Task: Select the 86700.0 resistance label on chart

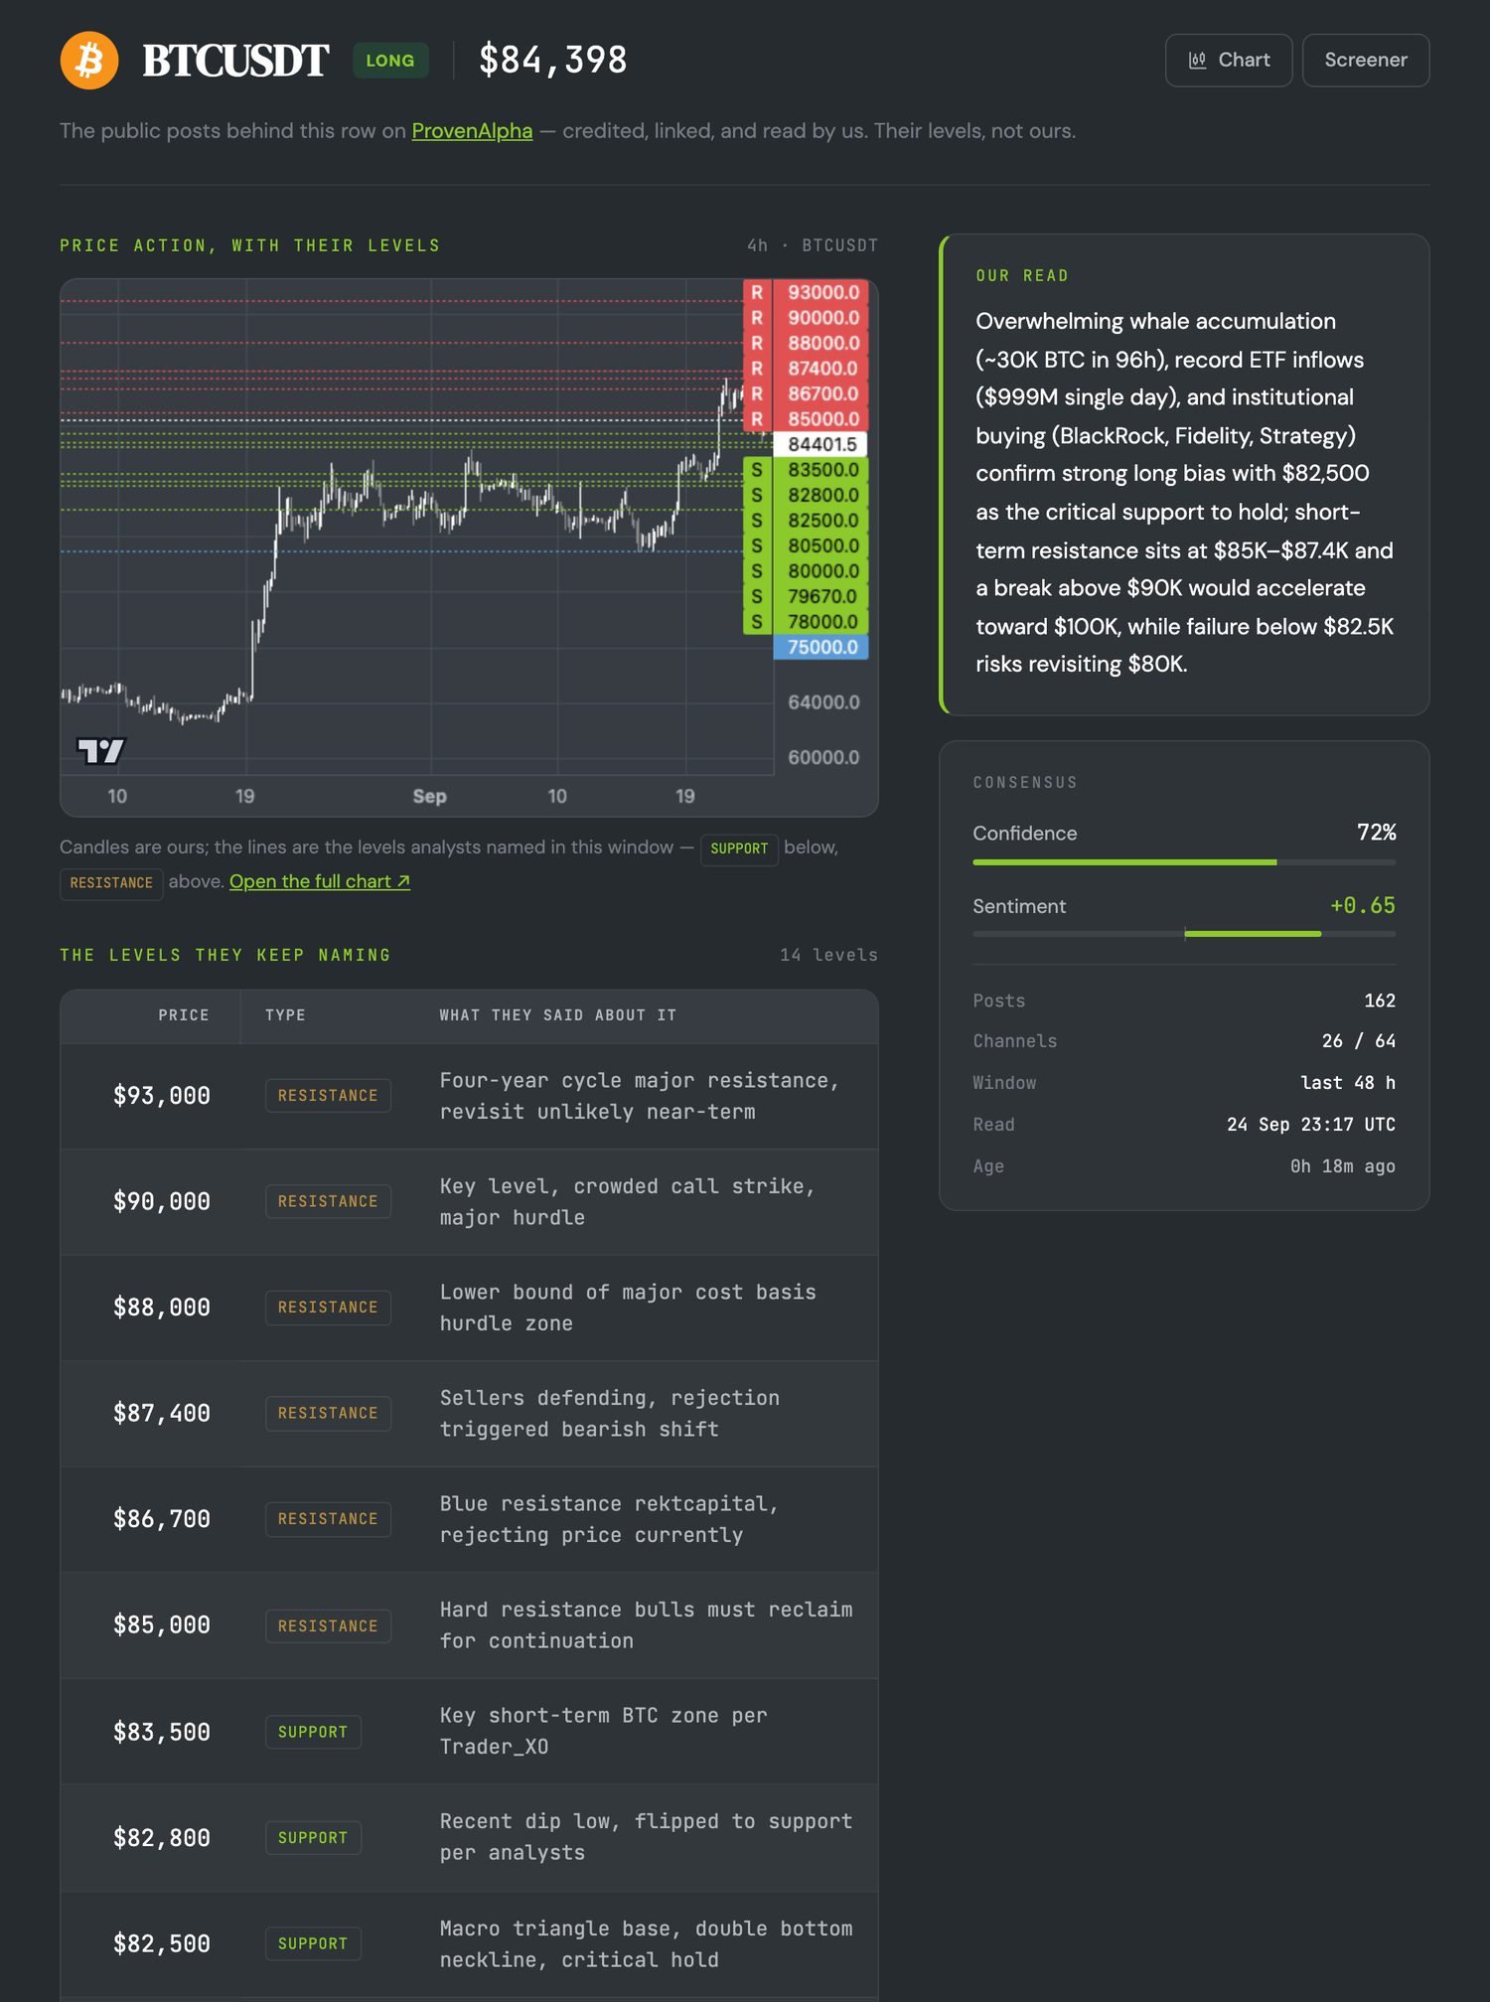Action: click(807, 393)
